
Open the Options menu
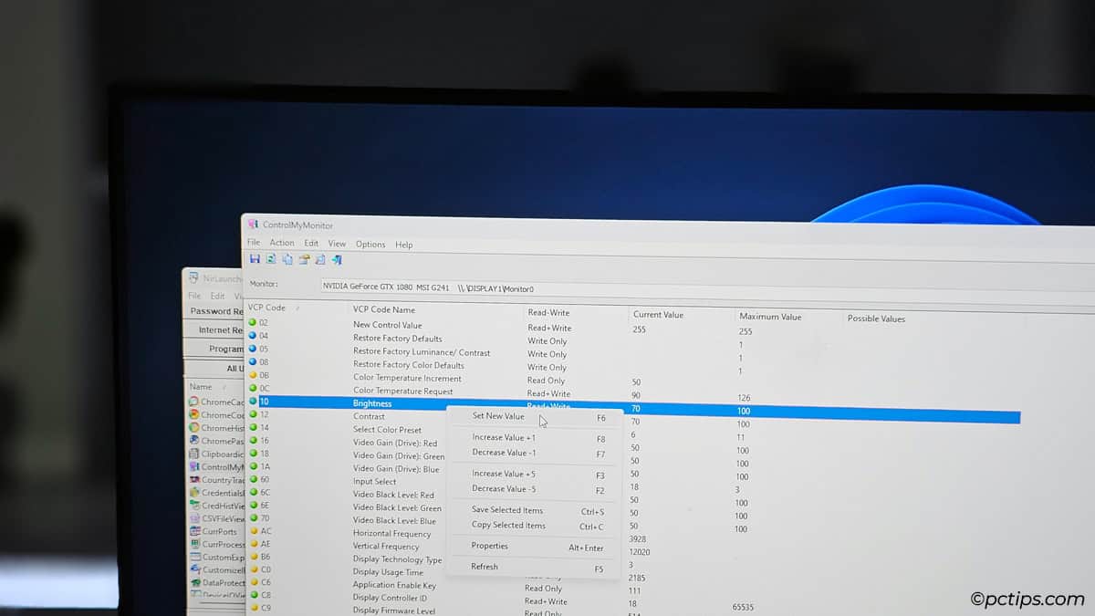(370, 244)
